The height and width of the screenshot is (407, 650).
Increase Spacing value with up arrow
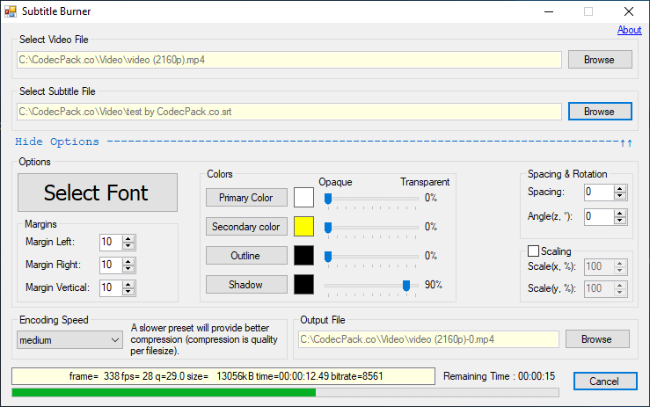619,188
